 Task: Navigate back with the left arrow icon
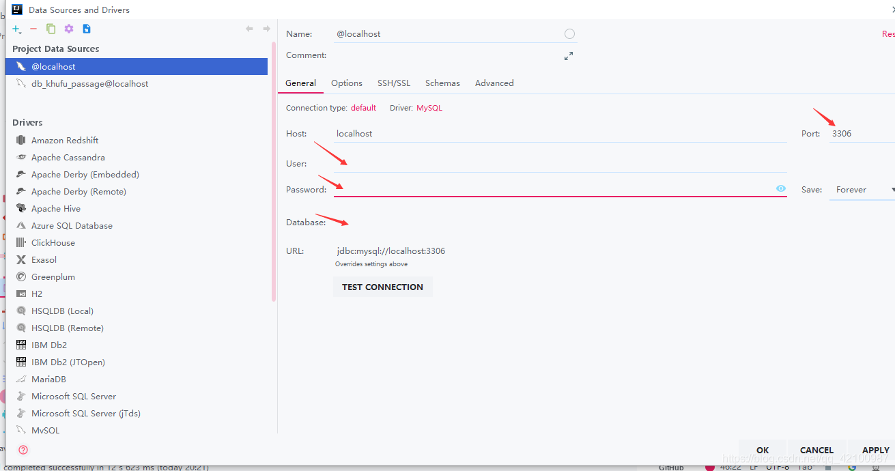click(x=249, y=29)
